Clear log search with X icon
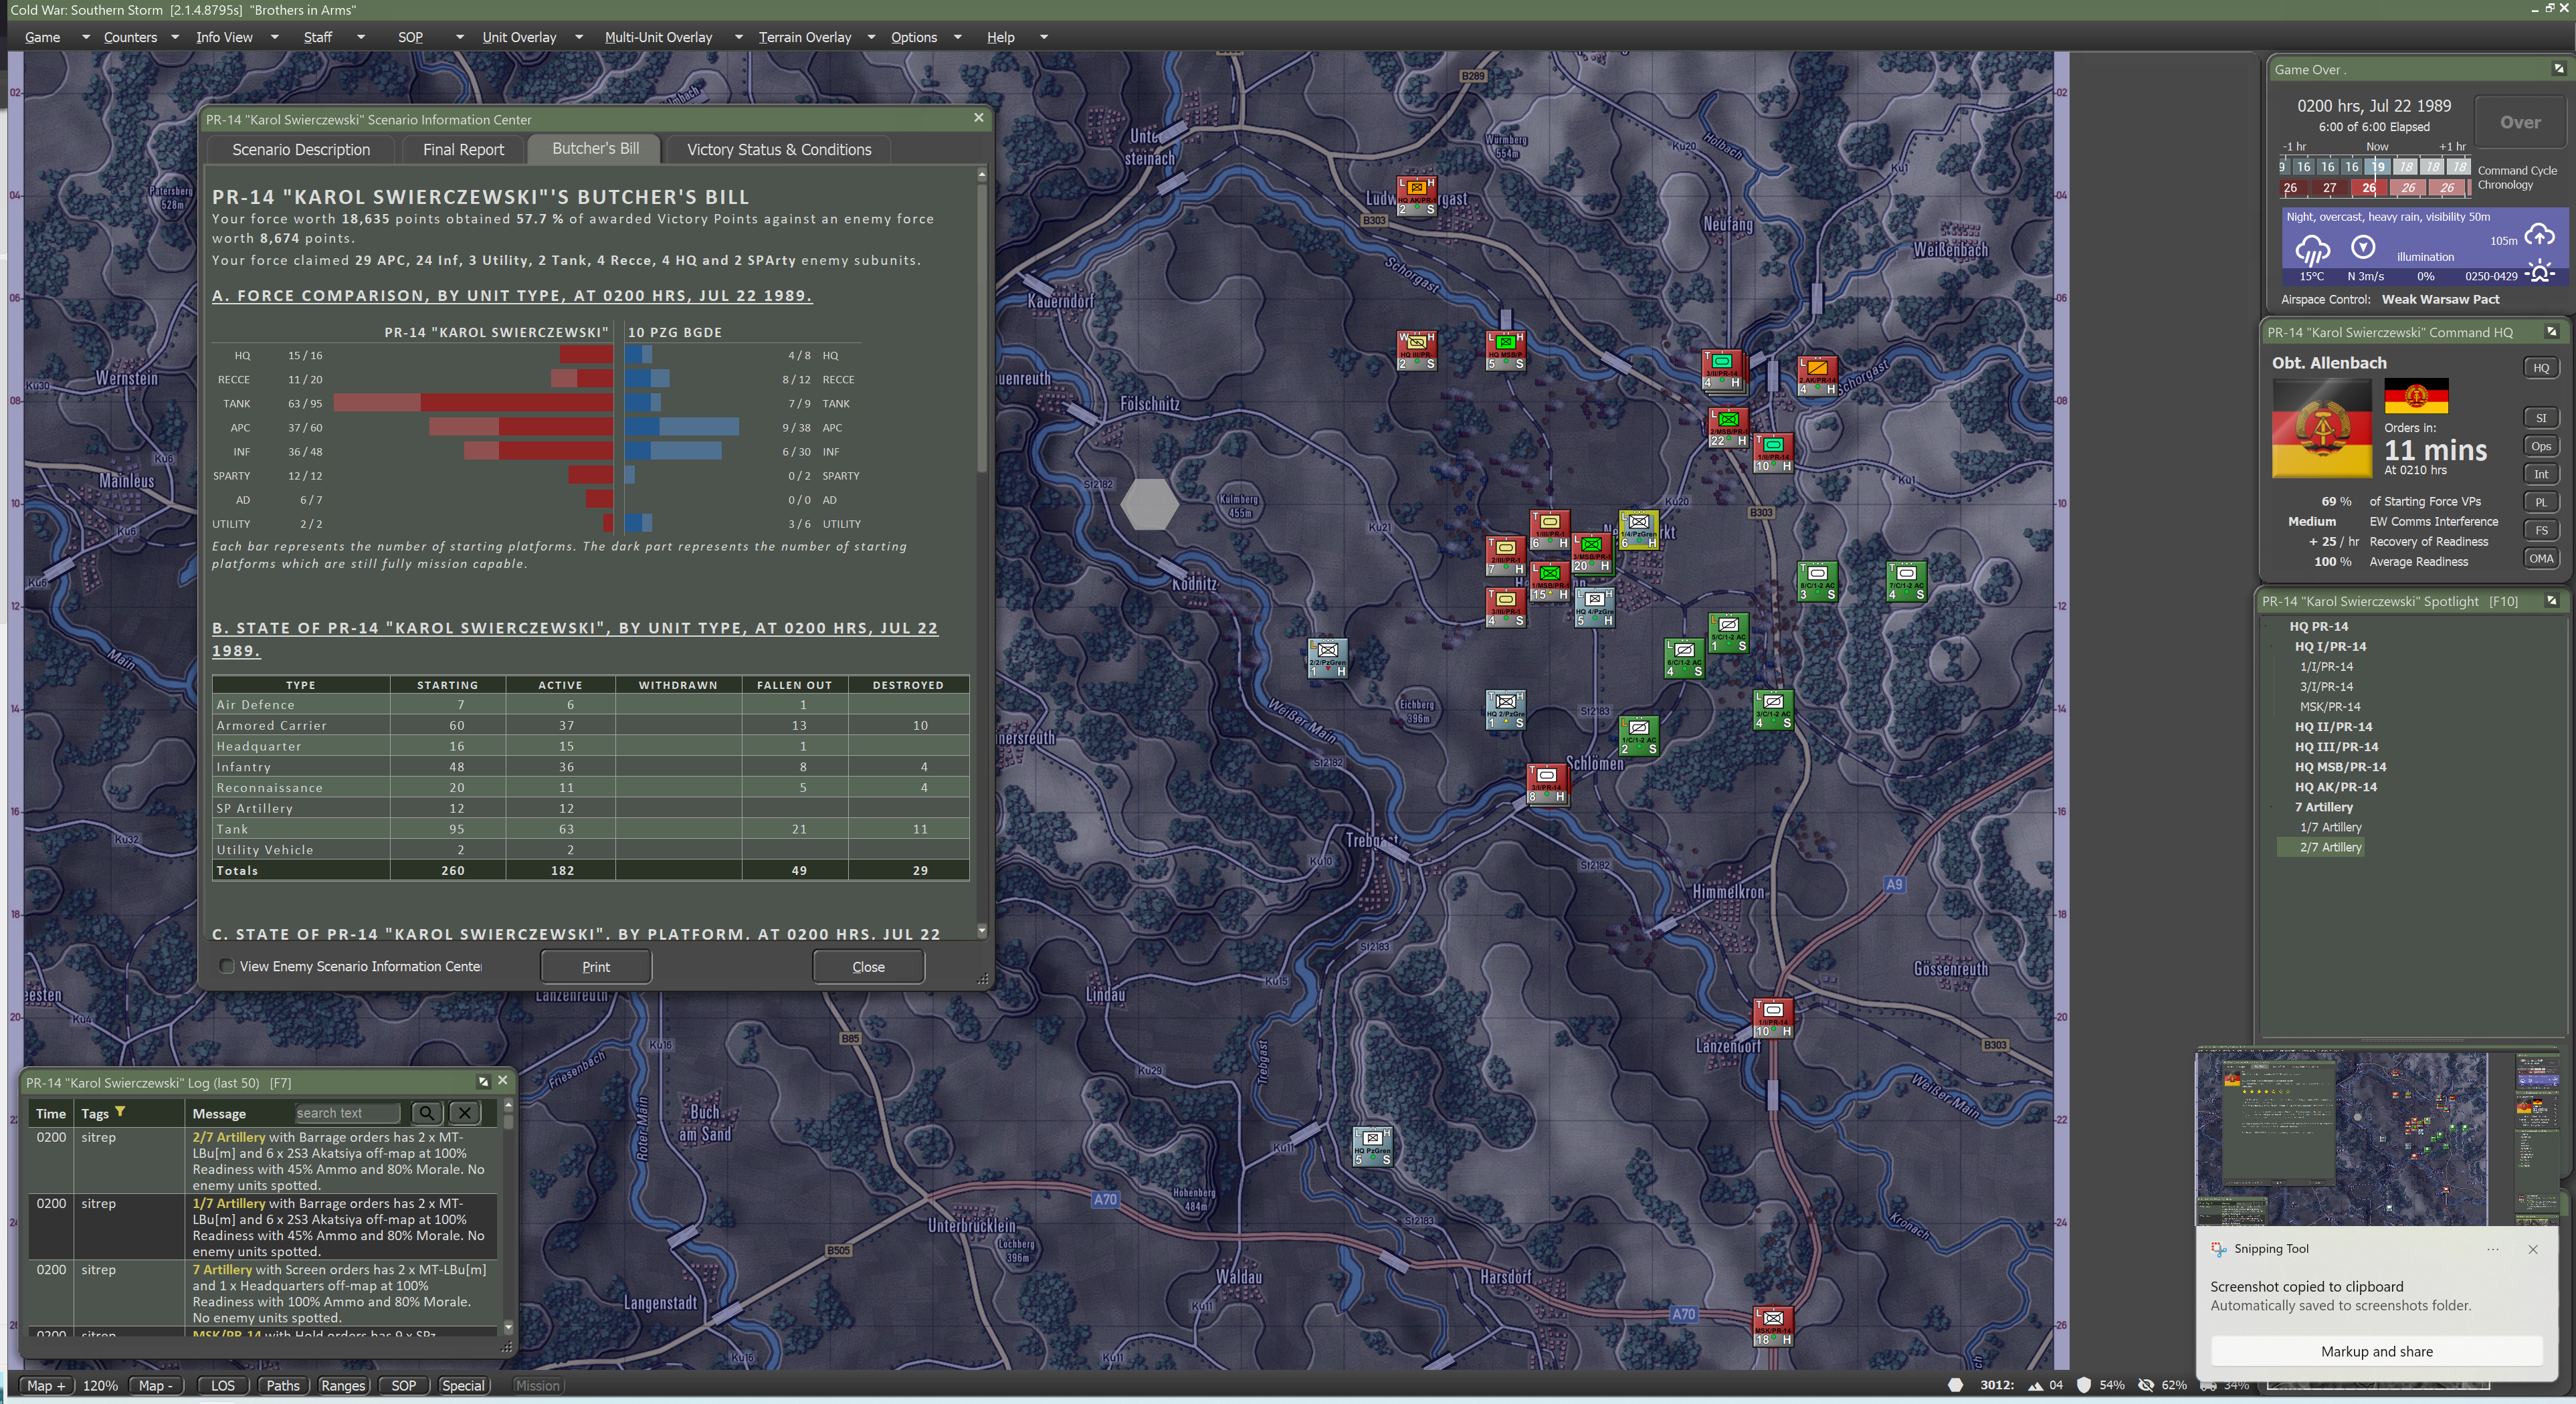 [464, 1113]
